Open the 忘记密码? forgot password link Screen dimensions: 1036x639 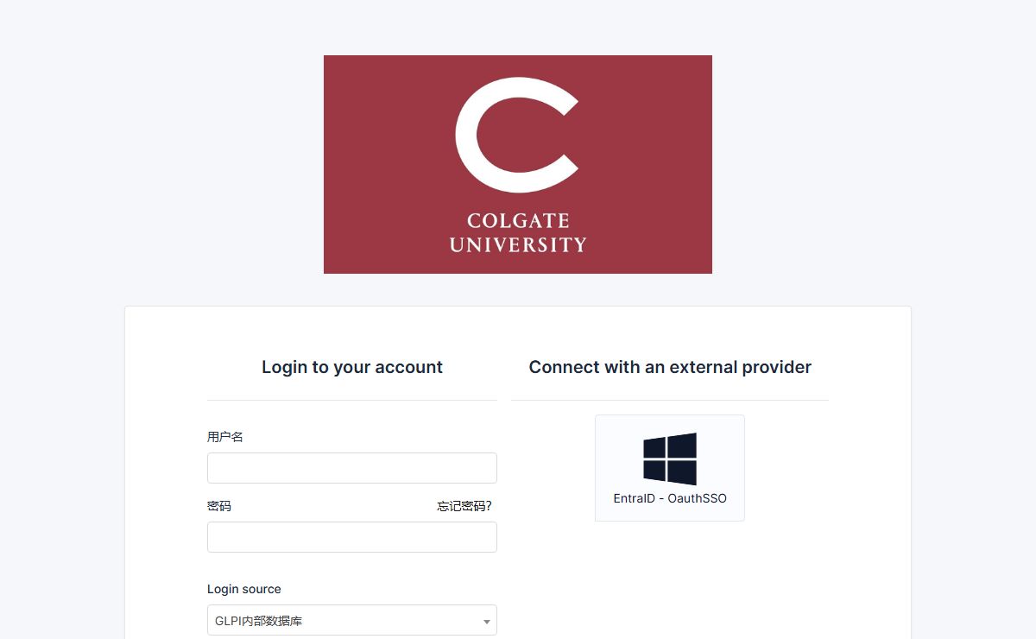(464, 506)
